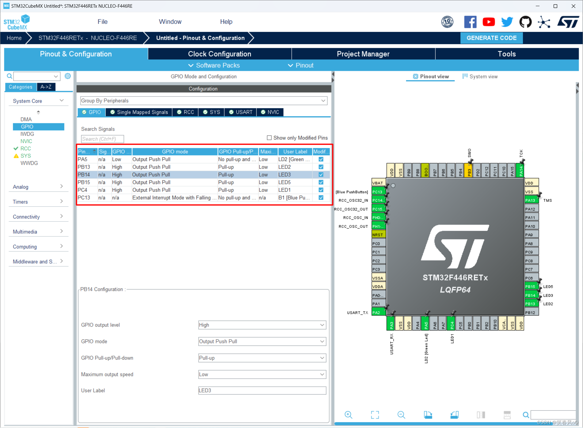Expand the Computing category

38,246
